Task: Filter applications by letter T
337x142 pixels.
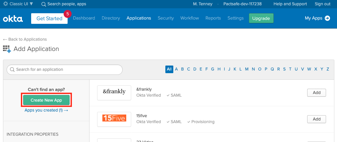Action: 290,69
